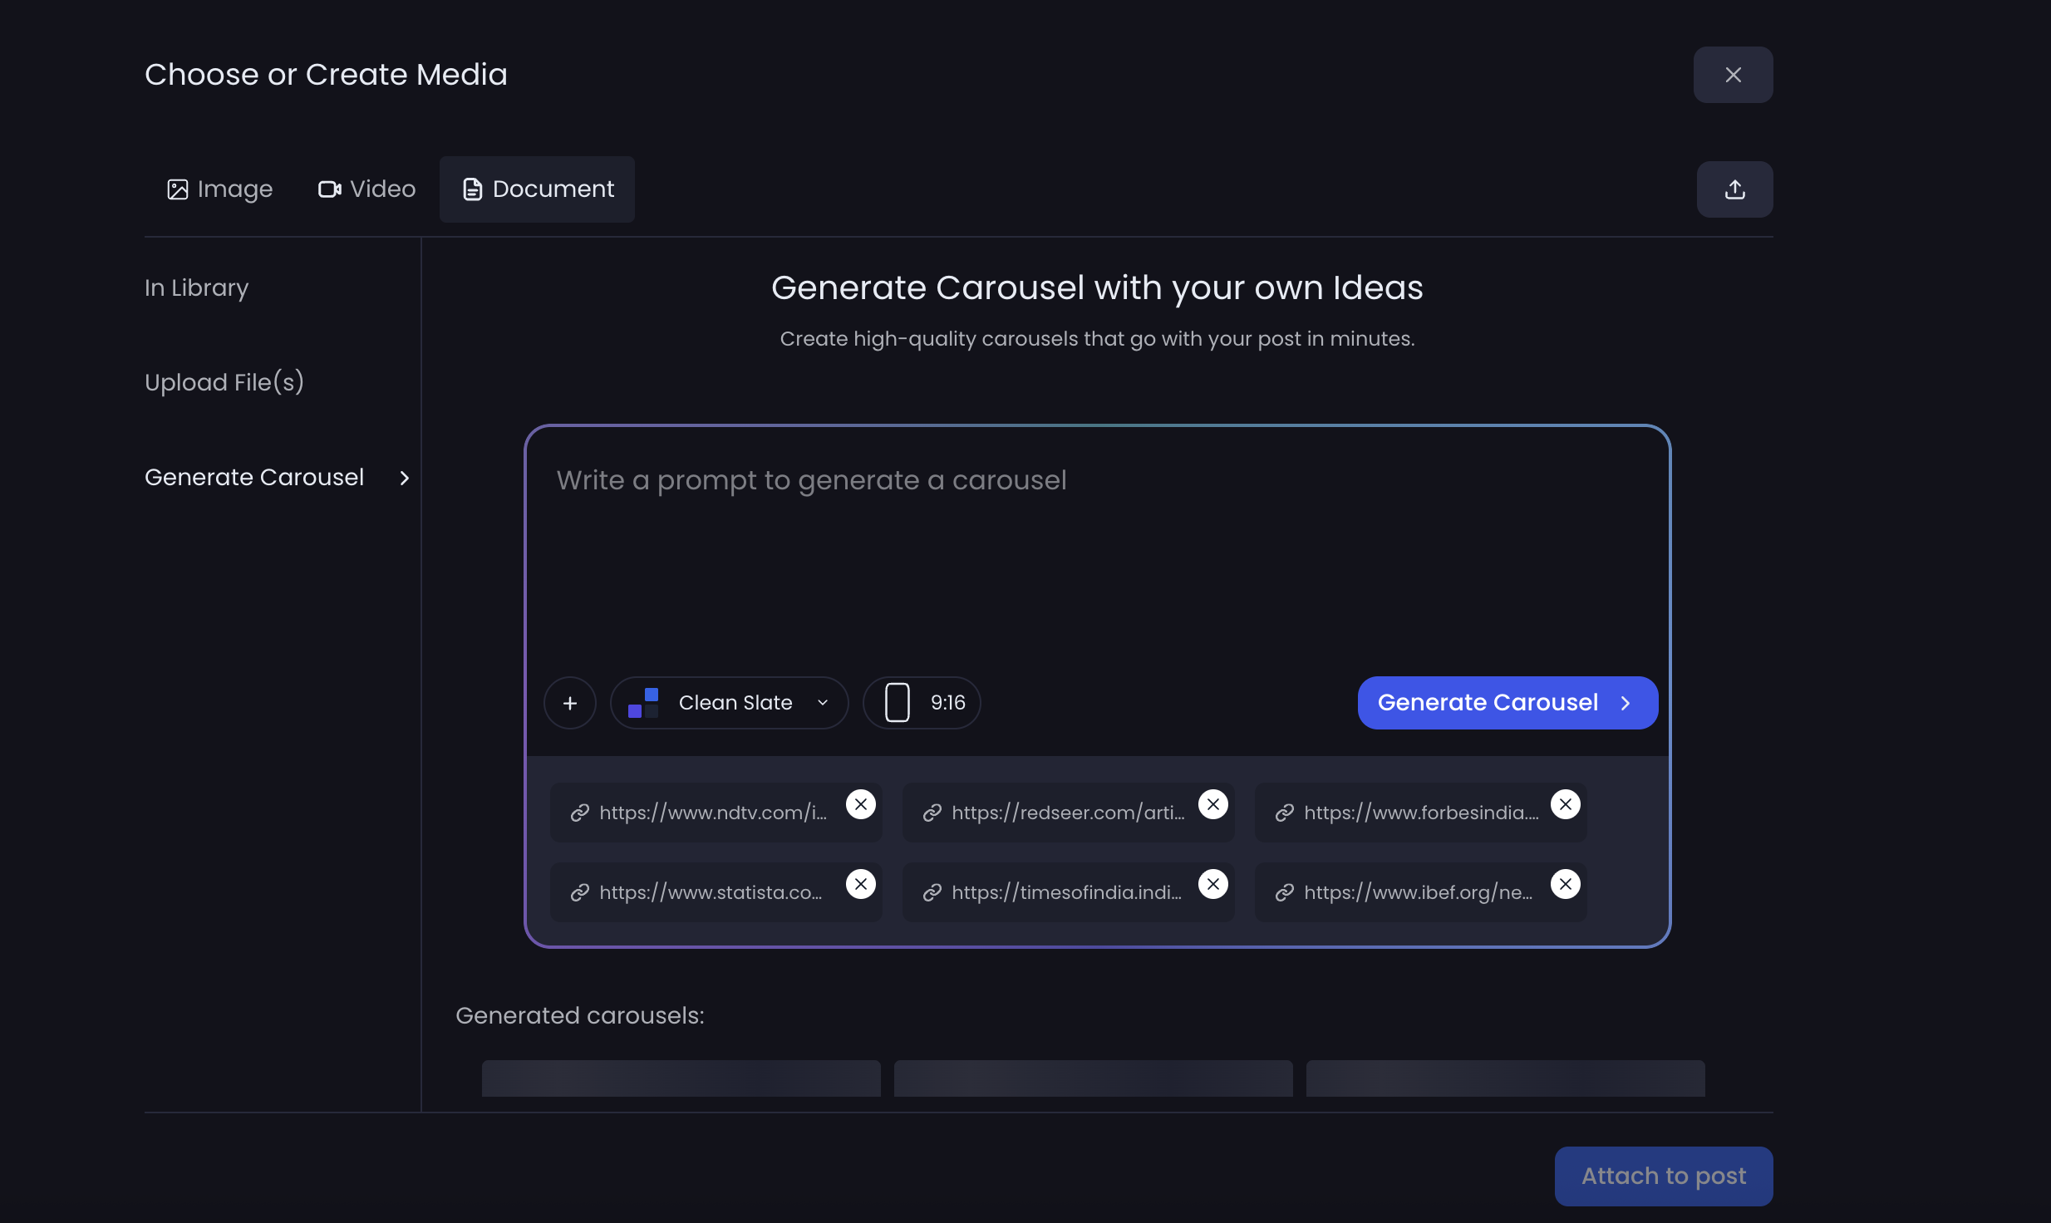Close the Choose or Create Media dialog
Screen dimensions: 2051x1223
[x=1733, y=75]
